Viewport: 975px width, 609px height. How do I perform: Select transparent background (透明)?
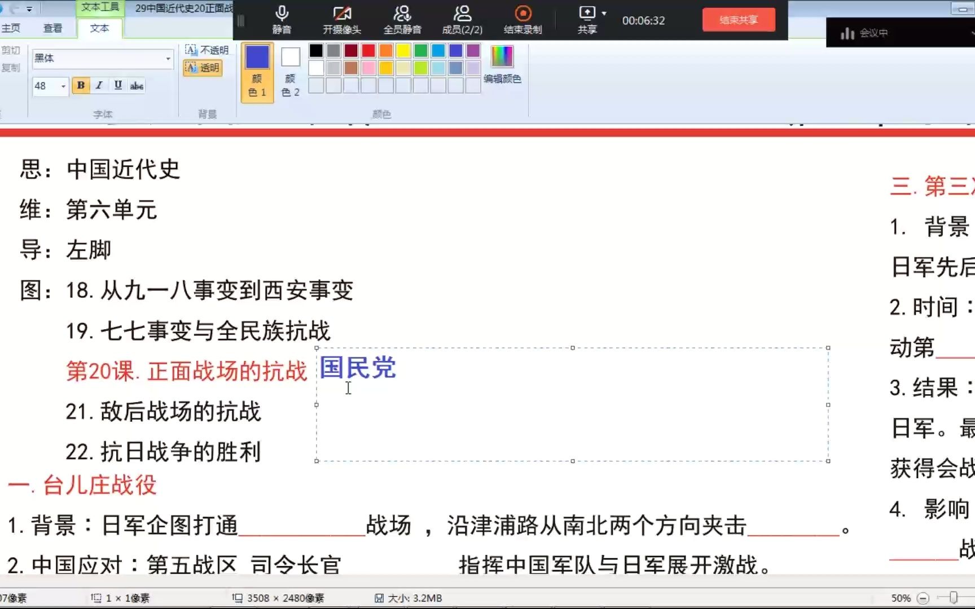(x=203, y=68)
